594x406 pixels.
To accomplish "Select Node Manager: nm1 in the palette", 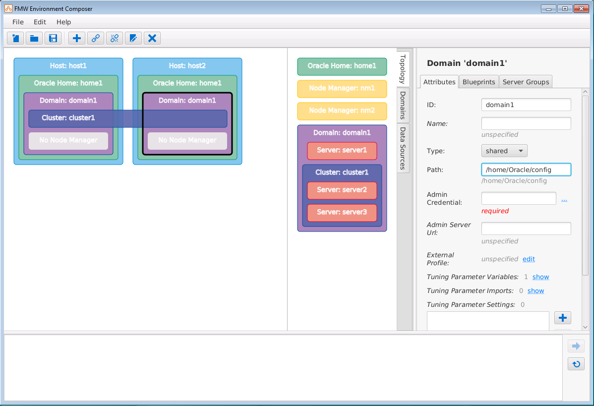I will 342,89.
